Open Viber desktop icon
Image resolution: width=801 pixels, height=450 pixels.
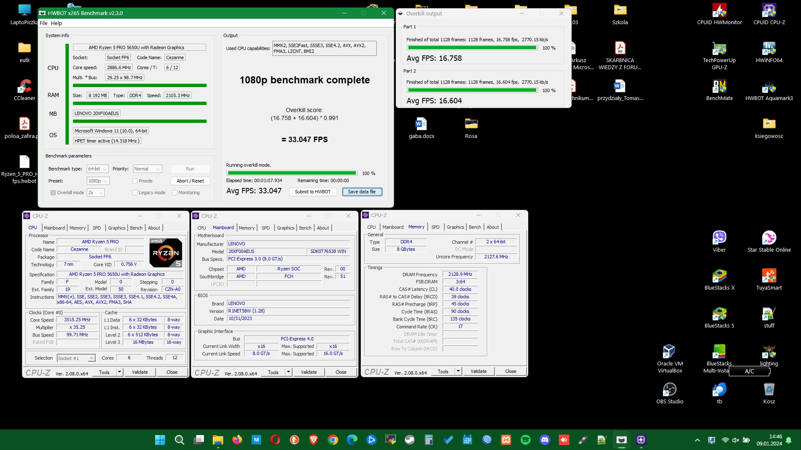pos(719,241)
